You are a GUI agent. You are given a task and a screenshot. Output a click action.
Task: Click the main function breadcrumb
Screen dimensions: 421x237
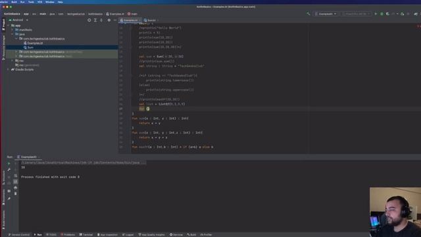point(132,14)
